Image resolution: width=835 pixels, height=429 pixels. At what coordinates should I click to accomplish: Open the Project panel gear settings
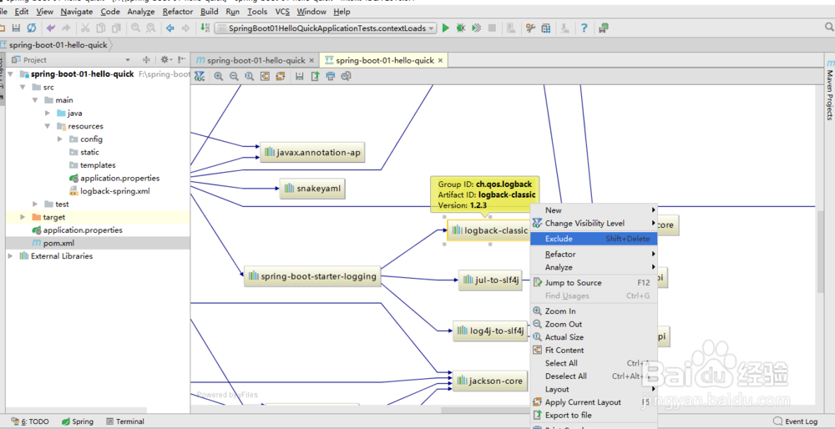tap(165, 59)
